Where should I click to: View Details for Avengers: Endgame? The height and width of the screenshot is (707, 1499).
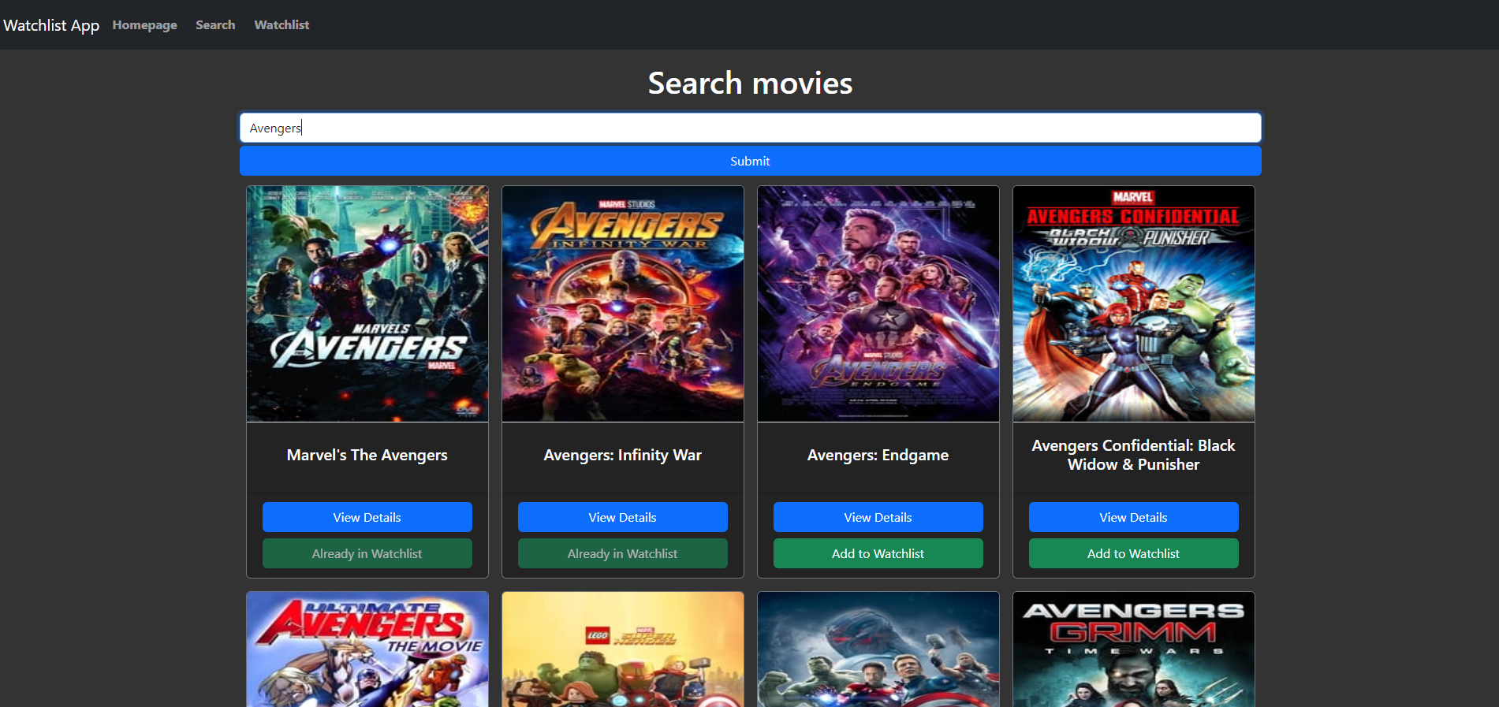click(878, 517)
